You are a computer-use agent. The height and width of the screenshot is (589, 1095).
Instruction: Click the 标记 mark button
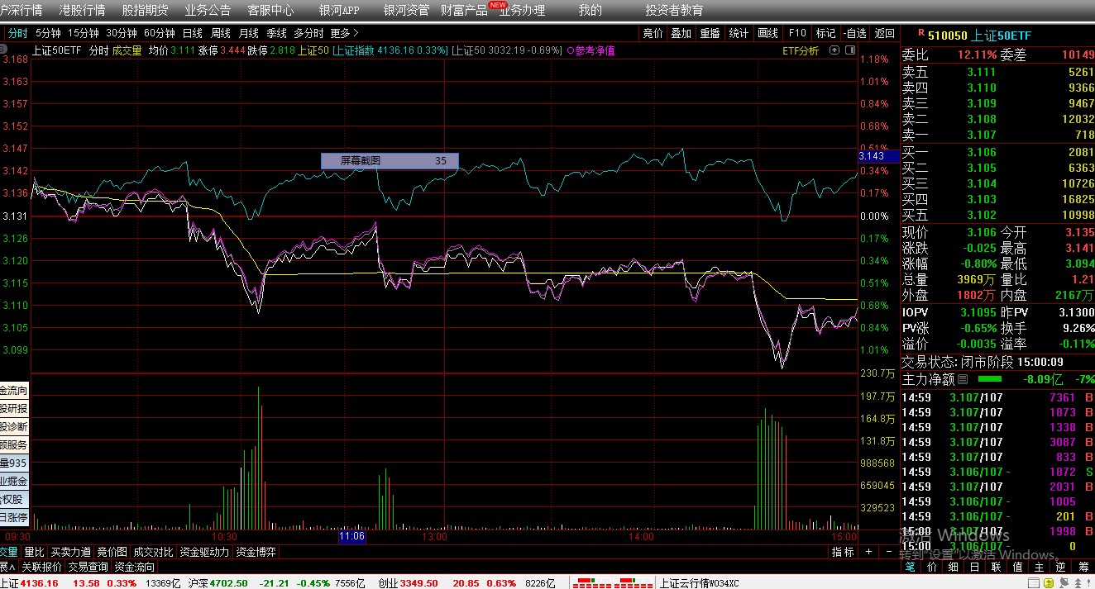825,33
